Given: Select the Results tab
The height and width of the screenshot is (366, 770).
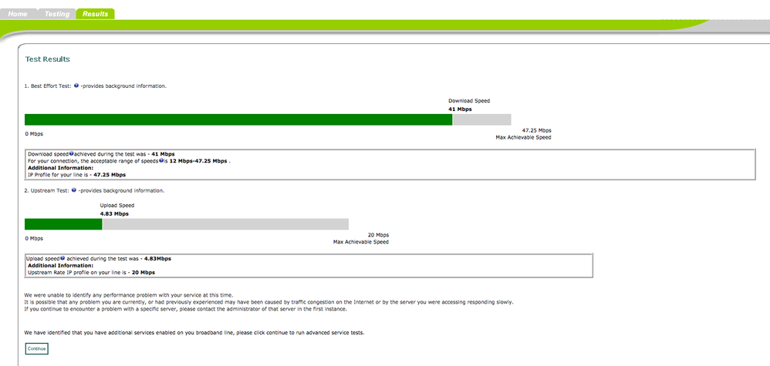Looking at the screenshot, I should coord(95,14).
